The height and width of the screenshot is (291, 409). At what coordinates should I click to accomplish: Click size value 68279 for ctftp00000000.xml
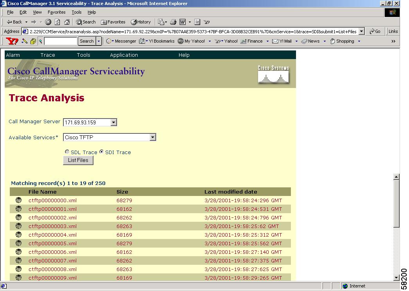[x=124, y=200]
